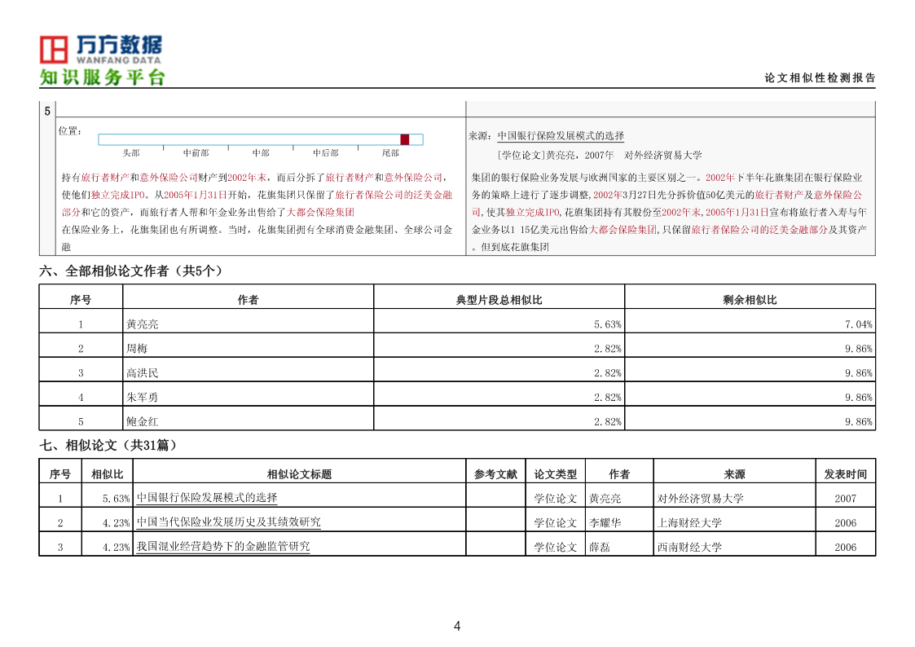Click 上海财经大学 source cell
915x647 pixels.
tap(690, 523)
